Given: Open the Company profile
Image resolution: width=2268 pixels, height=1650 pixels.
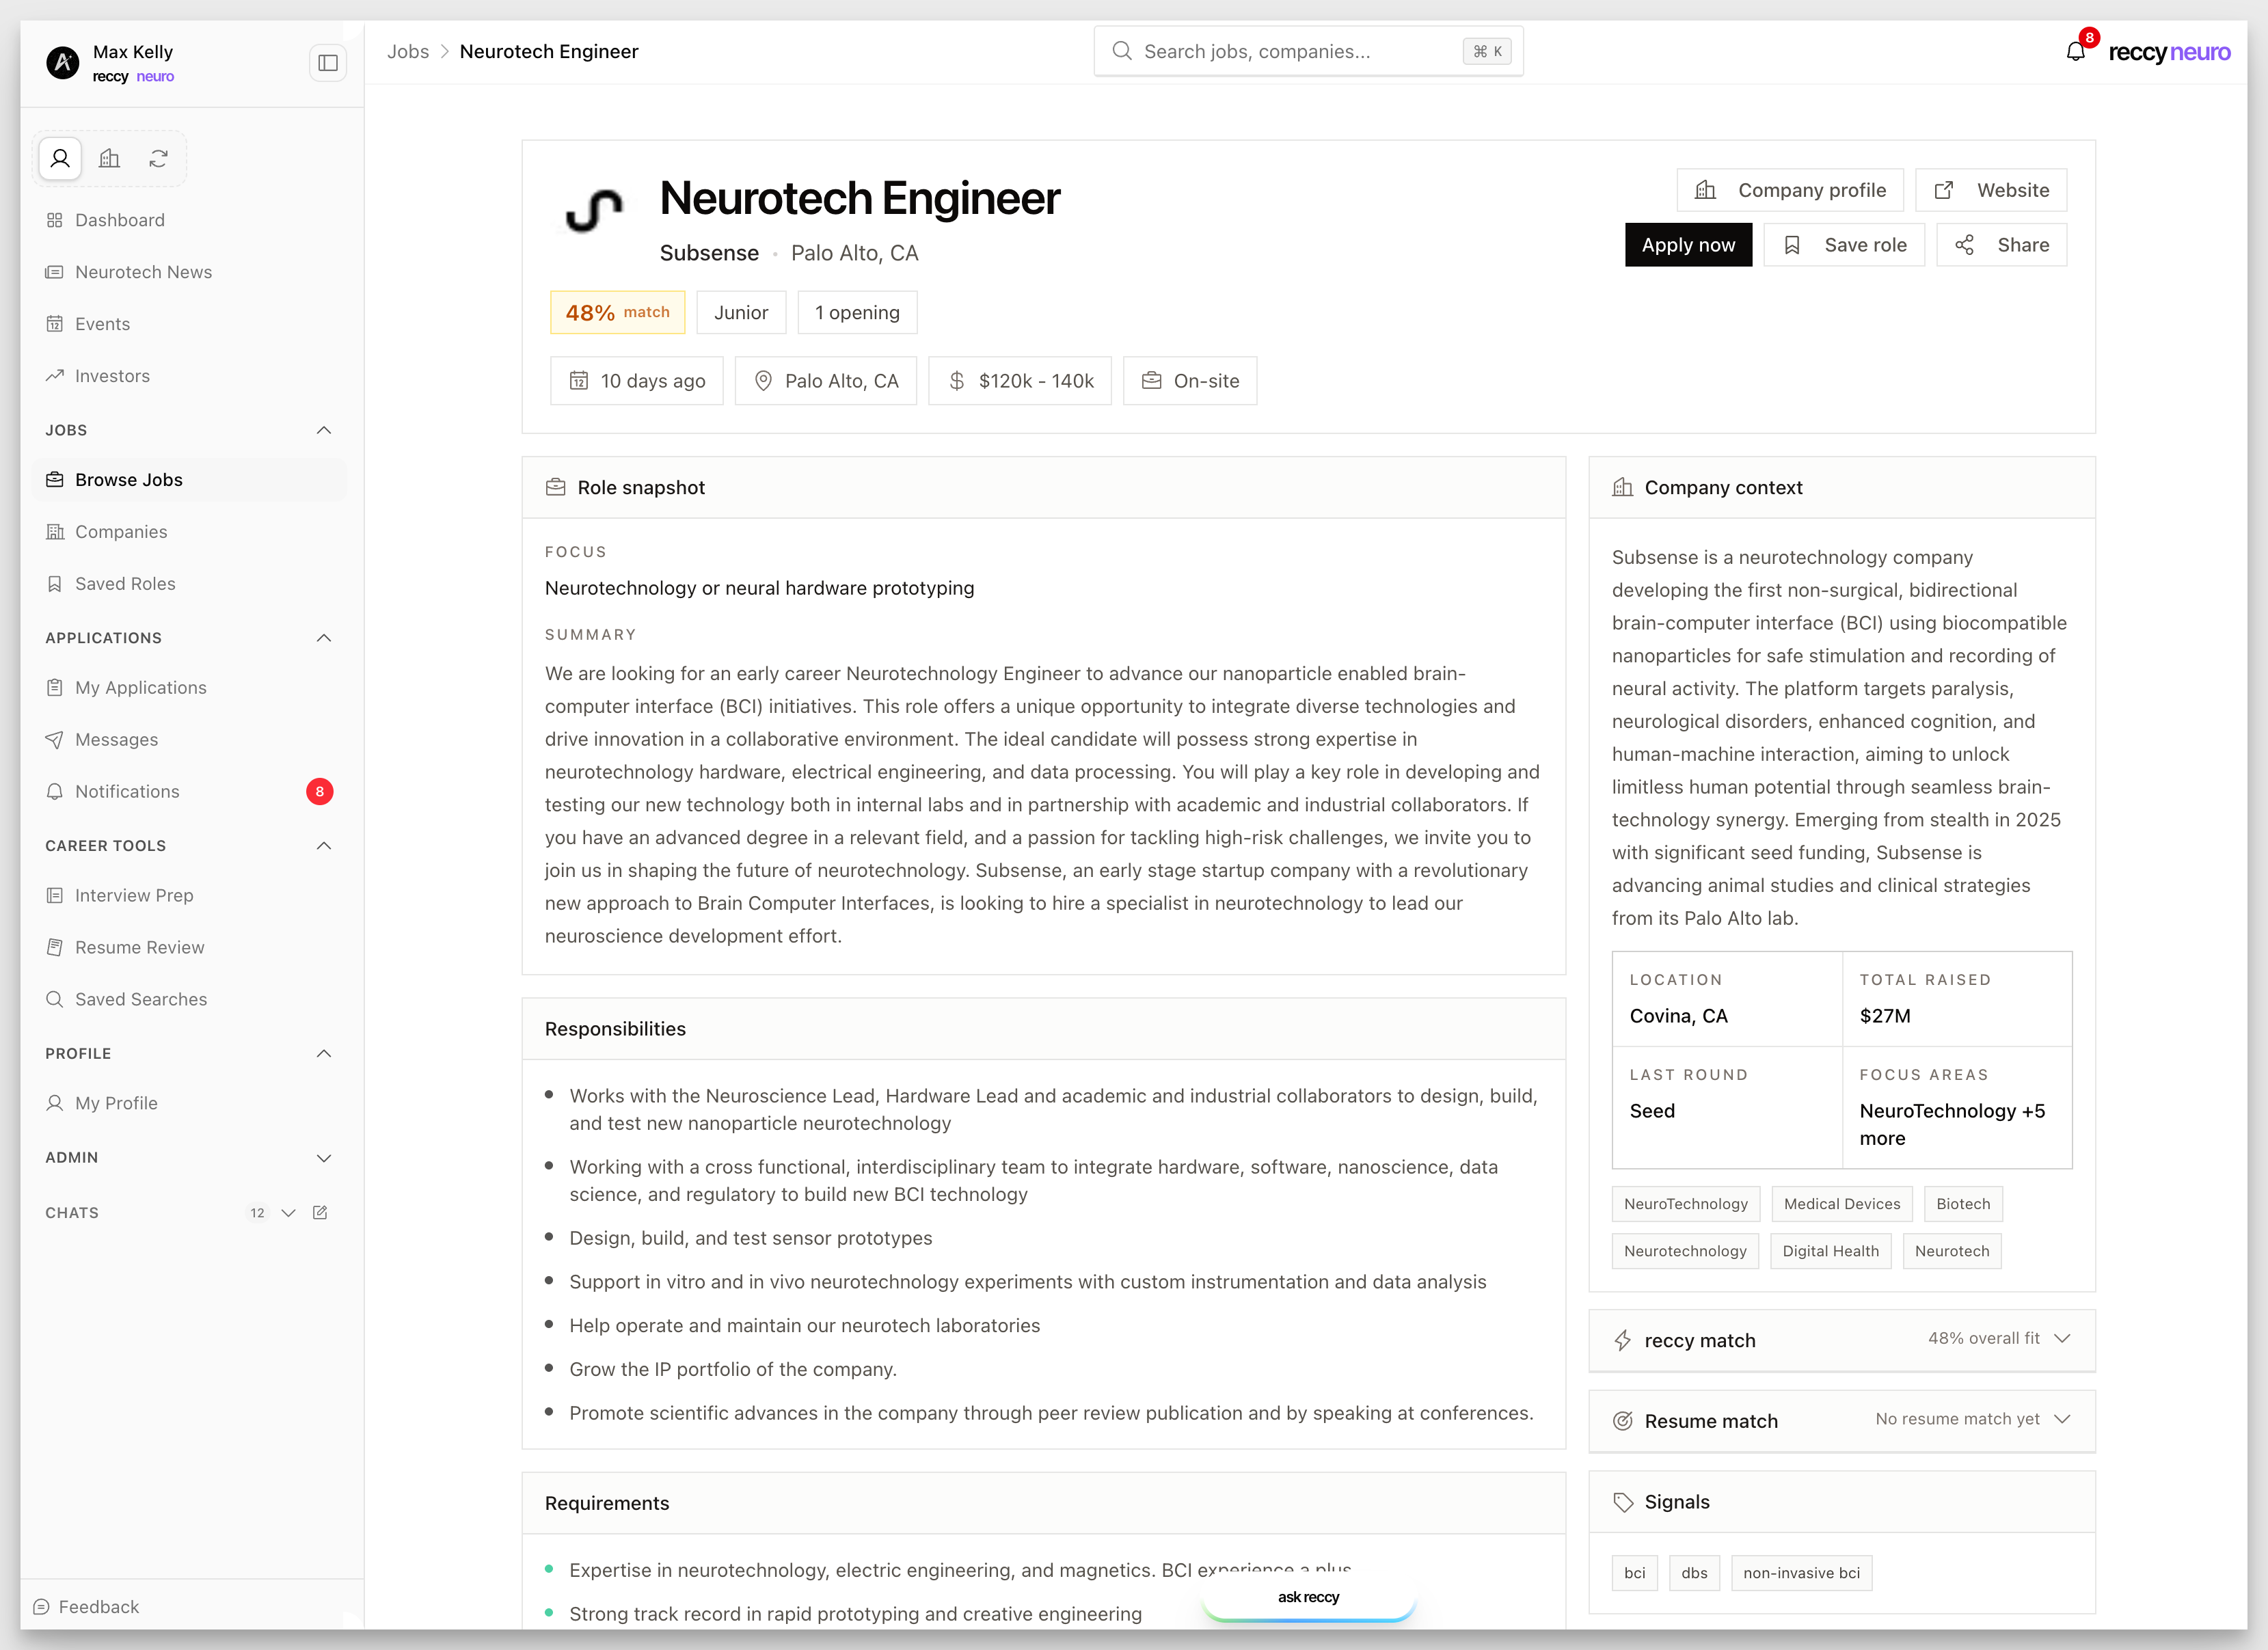Looking at the screenshot, I should [x=1790, y=189].
